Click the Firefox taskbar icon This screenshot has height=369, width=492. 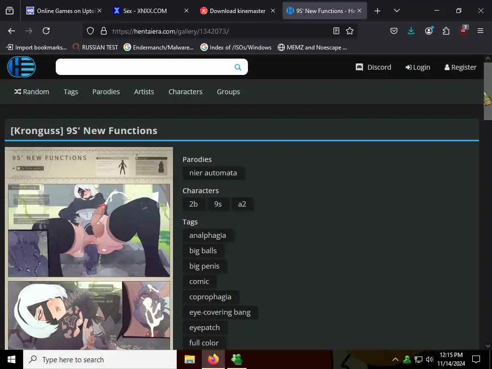pos(213,359)
